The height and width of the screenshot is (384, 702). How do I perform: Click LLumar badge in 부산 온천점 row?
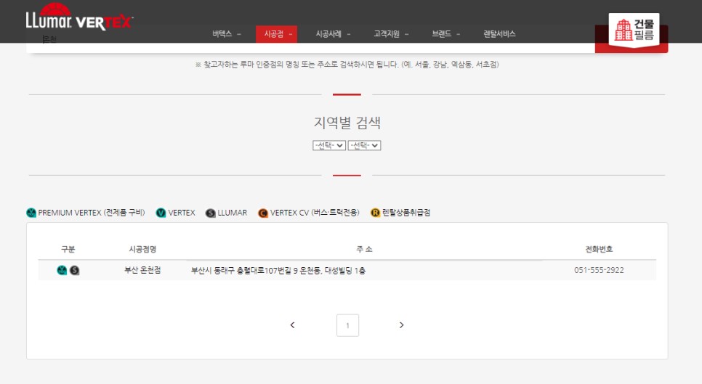point(74,270)
